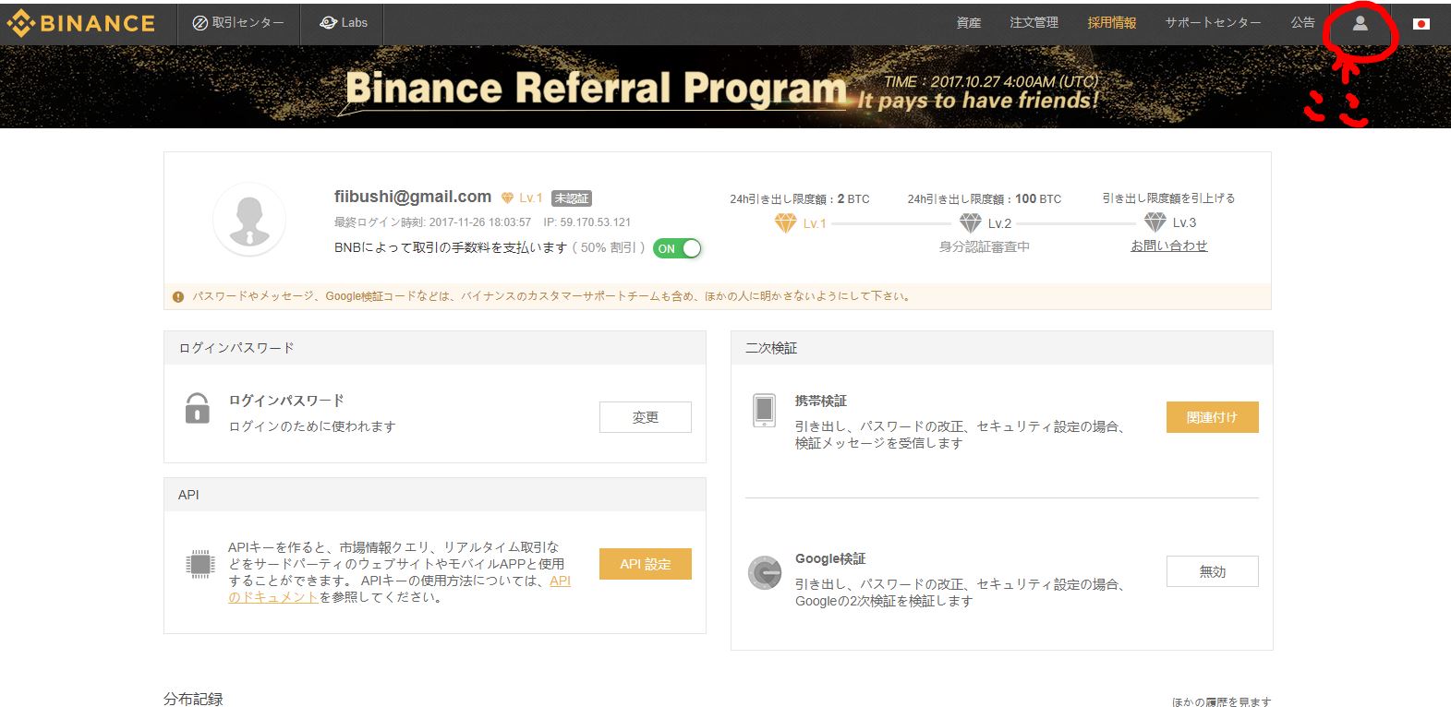Open サポートセンター in the navigation
The height and width of the screenshot is (707, 1451).
click(x=1213, y=23)
